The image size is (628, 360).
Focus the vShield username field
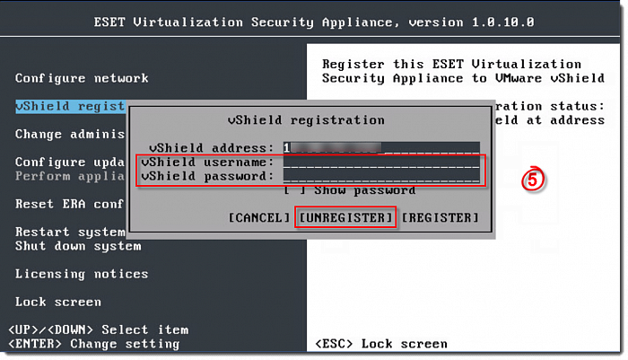380,162
